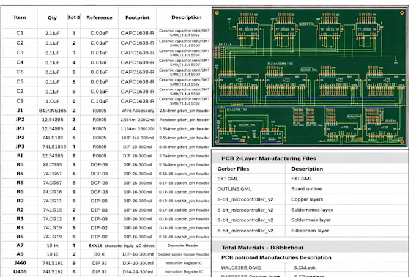Select the '74LS162' cell

click(53, 271)
